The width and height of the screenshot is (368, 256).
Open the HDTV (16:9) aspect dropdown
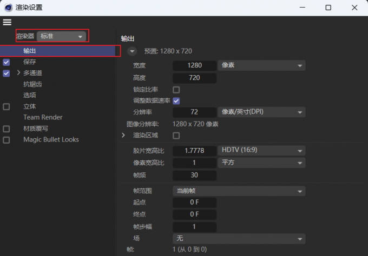pos(262,151)
